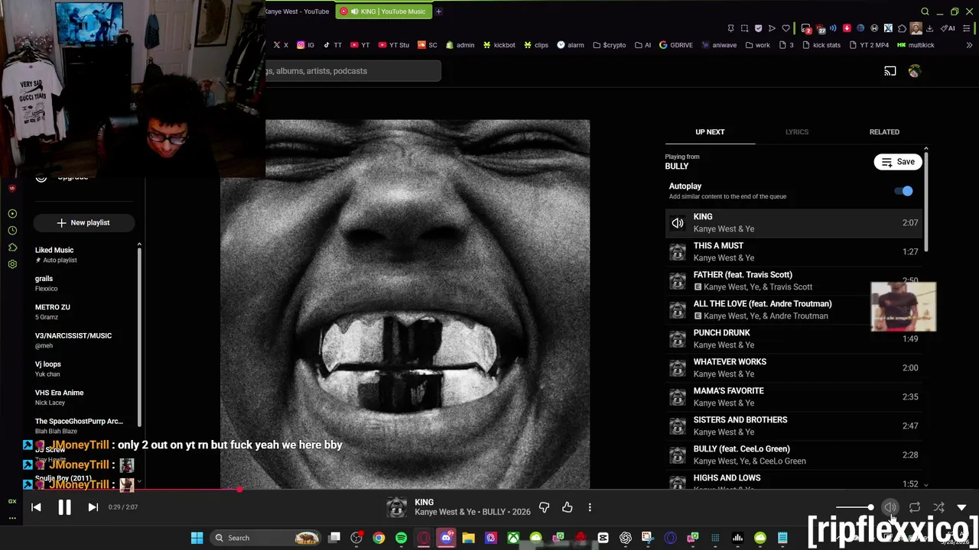
Task: Play THIS A MUST from queue
Action: click(794, 251)
